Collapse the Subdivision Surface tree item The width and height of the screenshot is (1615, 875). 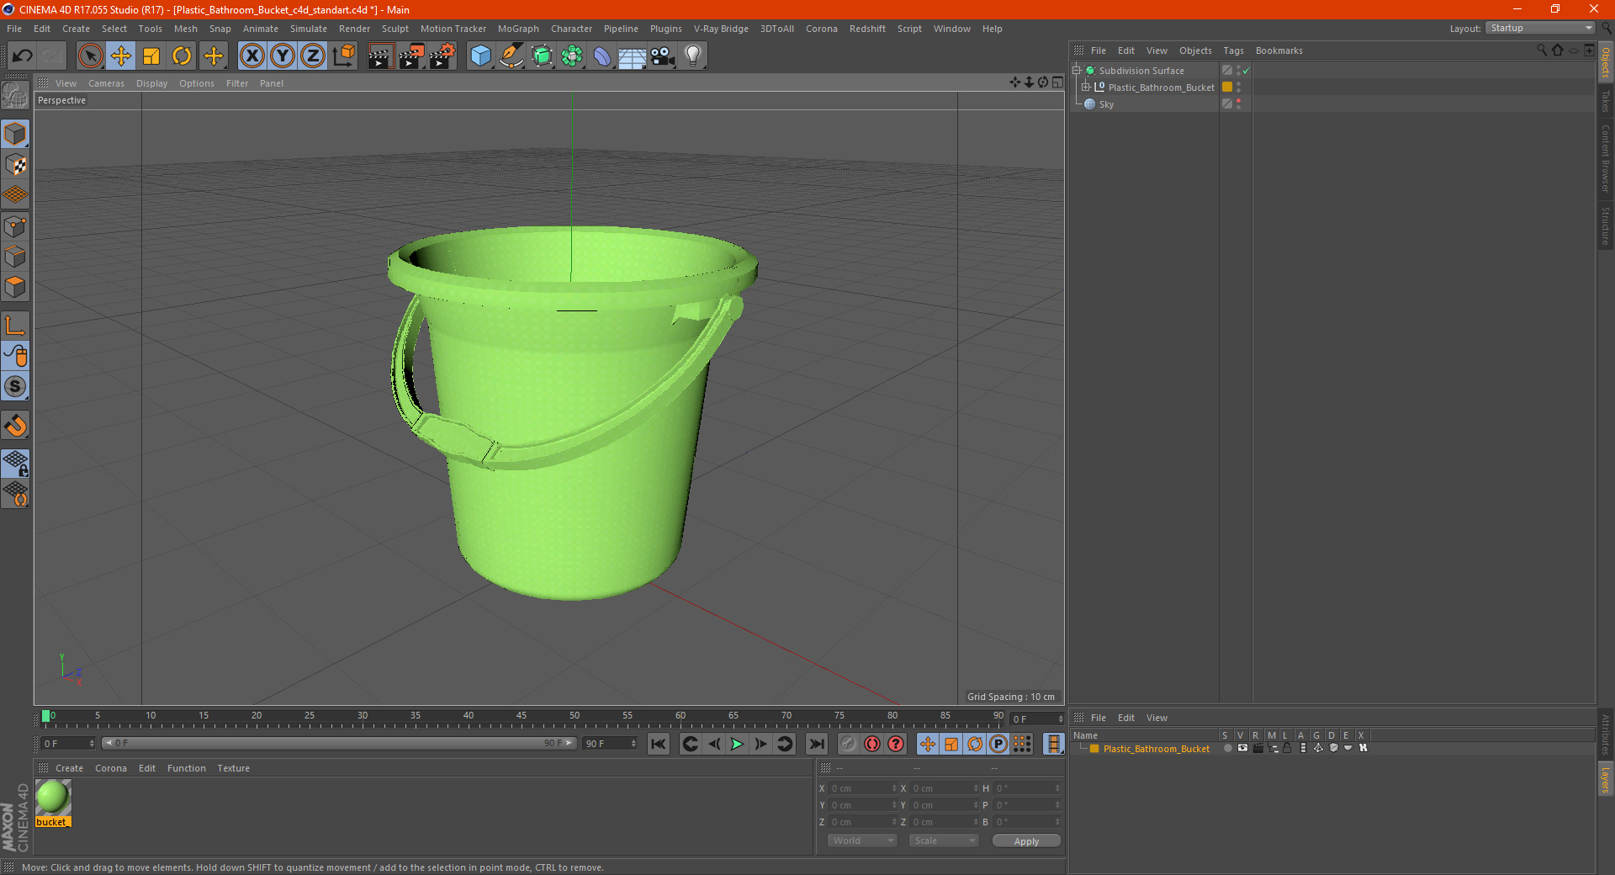coord(1076,71)
